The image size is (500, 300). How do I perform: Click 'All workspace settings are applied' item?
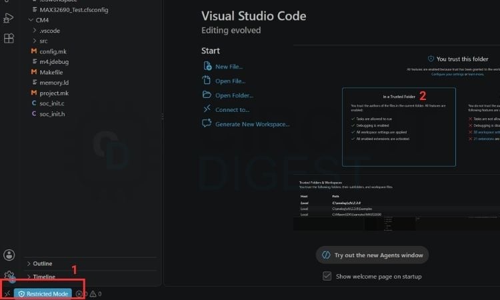click(381, 132)
